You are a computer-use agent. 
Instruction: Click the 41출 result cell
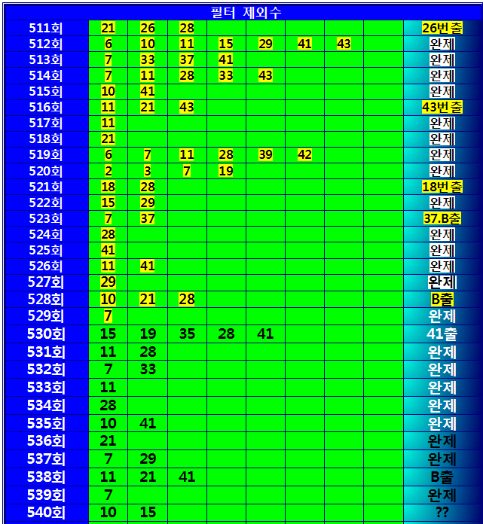(x=442, y=334)
